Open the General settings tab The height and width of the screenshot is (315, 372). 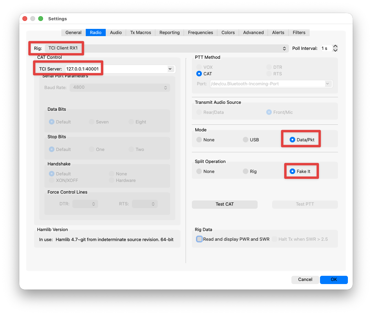click(73, 32)
